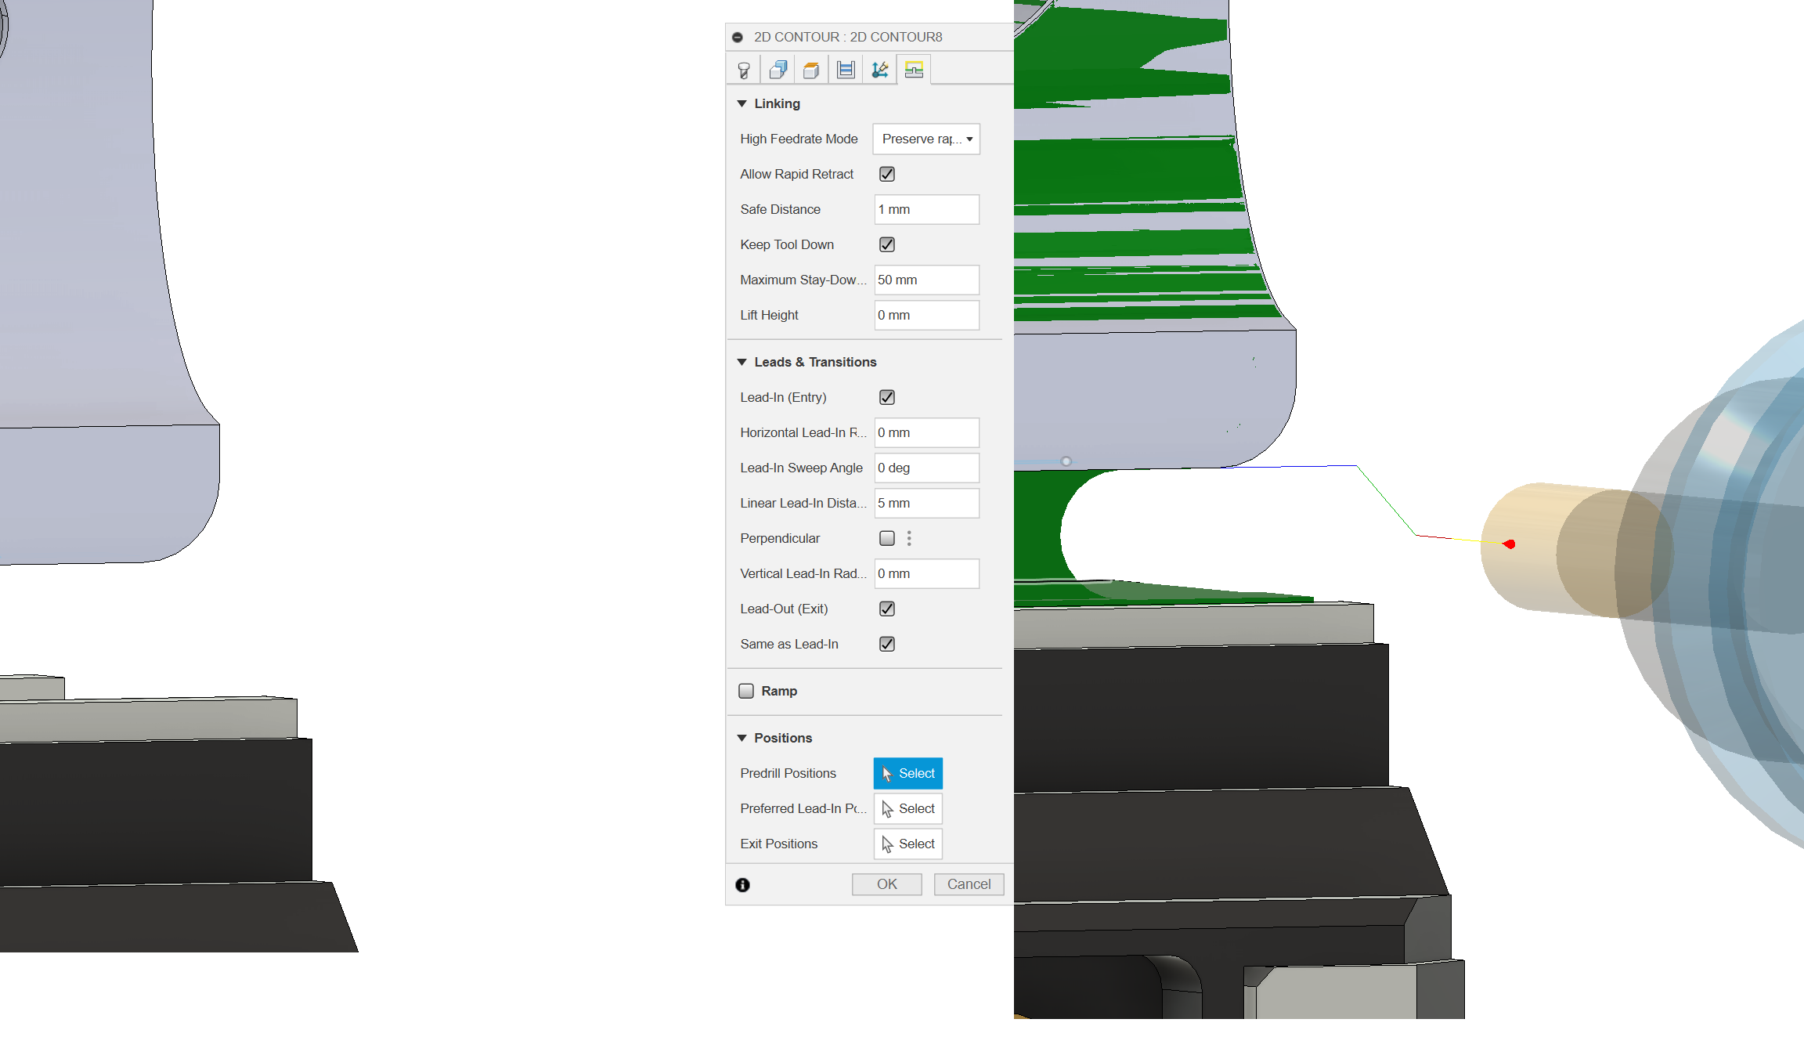This screenshot has width=1804, height=1048.
Task: Select the Passes tab icon
Action: click(845, 69)
